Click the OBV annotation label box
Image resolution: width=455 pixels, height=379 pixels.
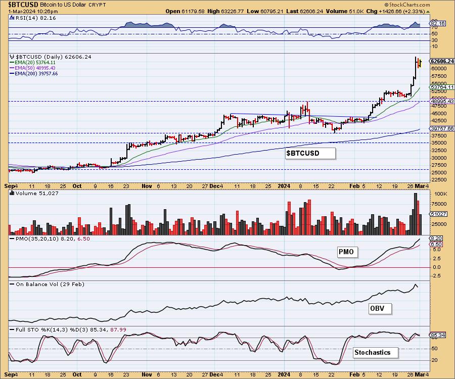pos(380,308)
